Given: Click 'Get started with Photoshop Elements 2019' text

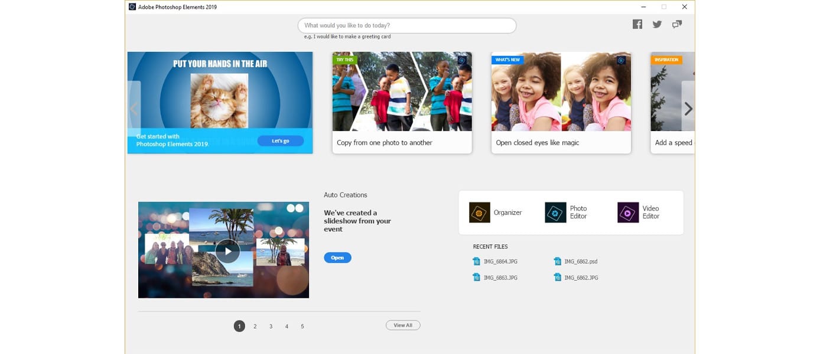Looking at the screenshot, I should (x=173, y=140).
